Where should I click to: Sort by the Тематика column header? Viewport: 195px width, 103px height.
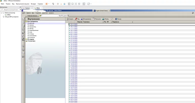[x=93, y=22]
